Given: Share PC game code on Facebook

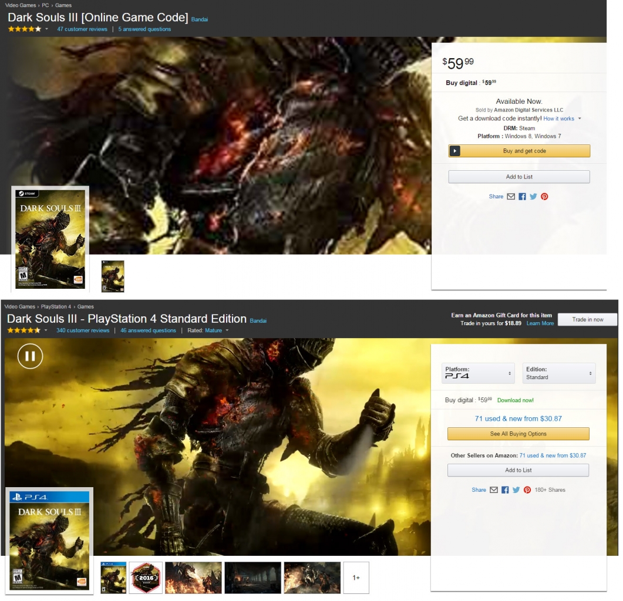Looking at the screenshot, I should click(x=522, y=197).
